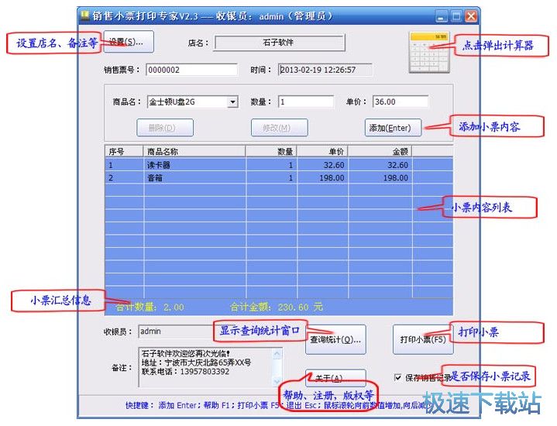557x426 pixels.
Task: Focus the 销售票号 input field
Action: [192, 70]
